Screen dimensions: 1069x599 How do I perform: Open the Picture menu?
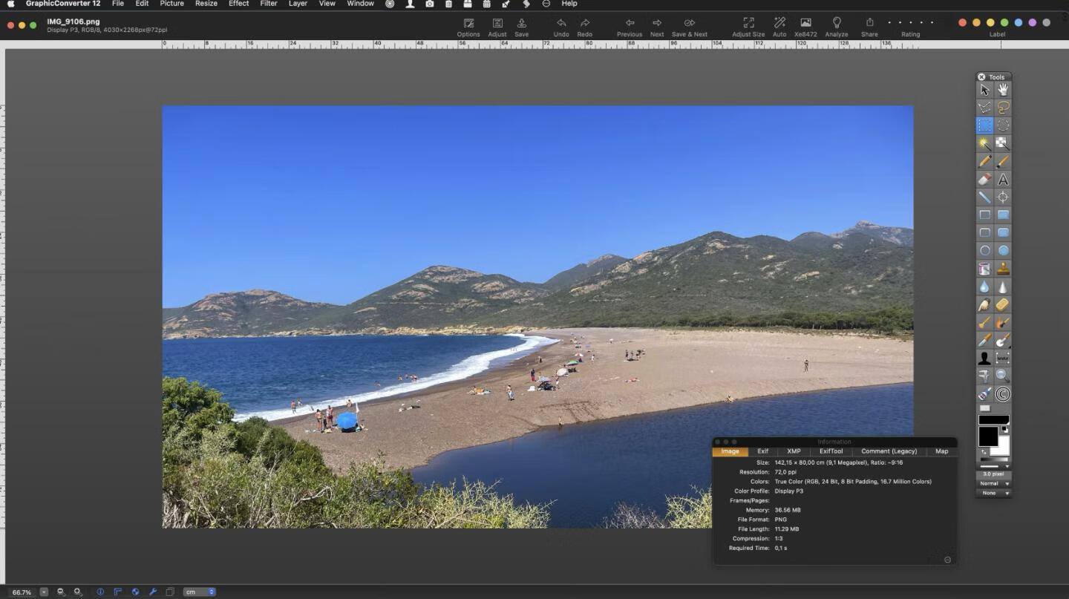[171, 4]
